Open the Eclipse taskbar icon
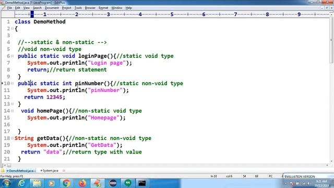This screenshot has height=188, width=334. pyautogui.click(x=113, y=183)
